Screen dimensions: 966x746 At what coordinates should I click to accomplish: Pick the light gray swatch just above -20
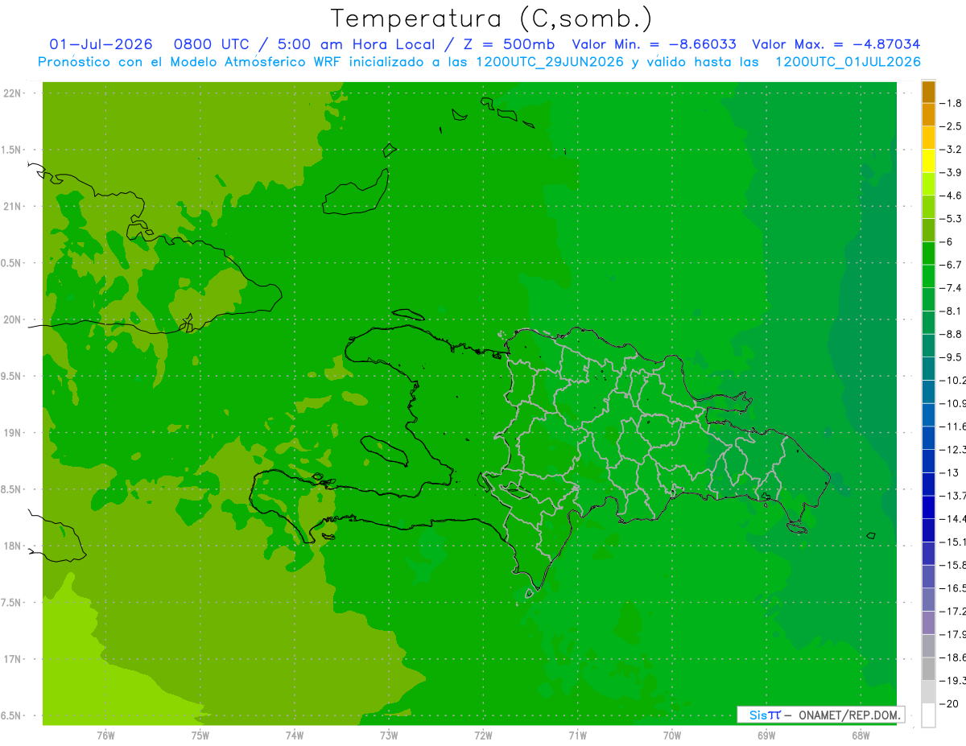click(928, 692)
